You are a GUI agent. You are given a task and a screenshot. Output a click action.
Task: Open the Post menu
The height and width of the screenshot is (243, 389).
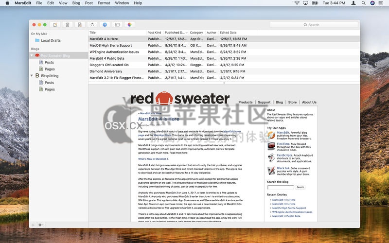pos(89,3)
